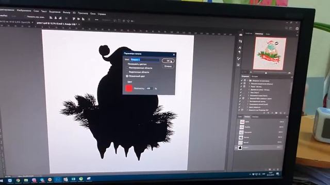Click the align bottom edges icon
This screenshot has width=330, height=185.
click(83, 19)
